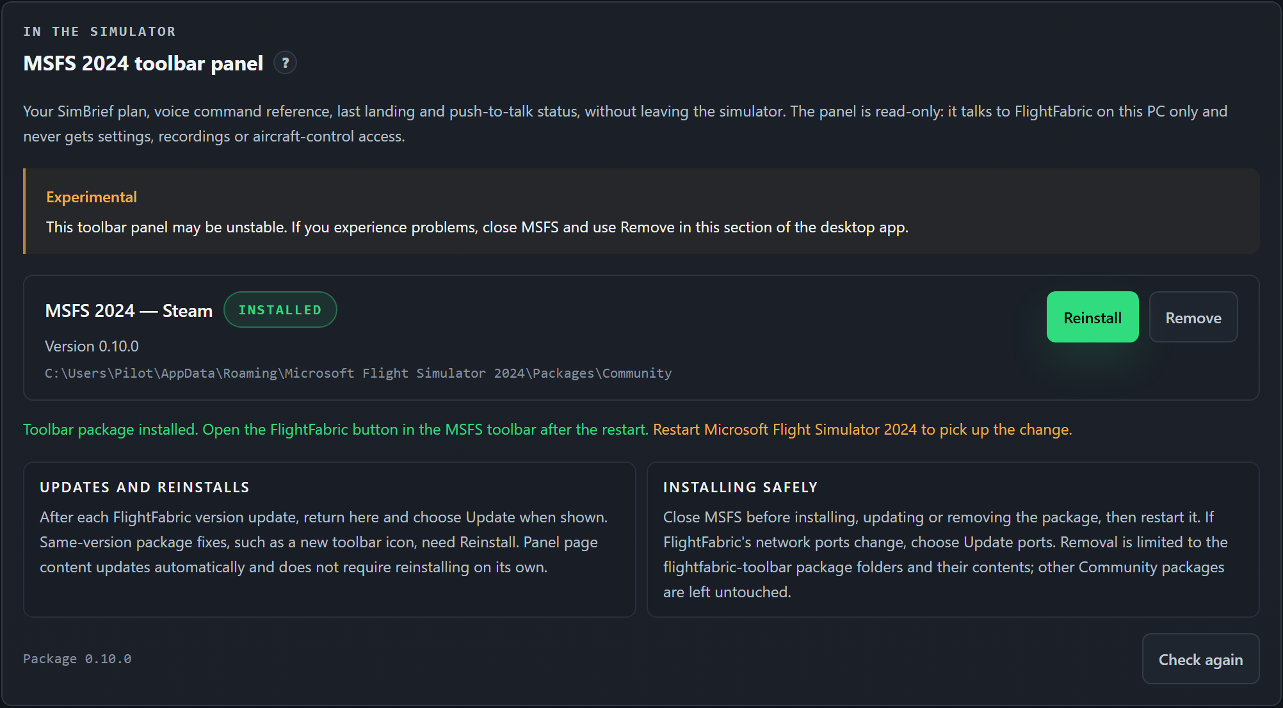Click the "MSFS 2024 toolbar panel" title
1283x708 pixels.
pyautogui.click(x=143, y=63)
